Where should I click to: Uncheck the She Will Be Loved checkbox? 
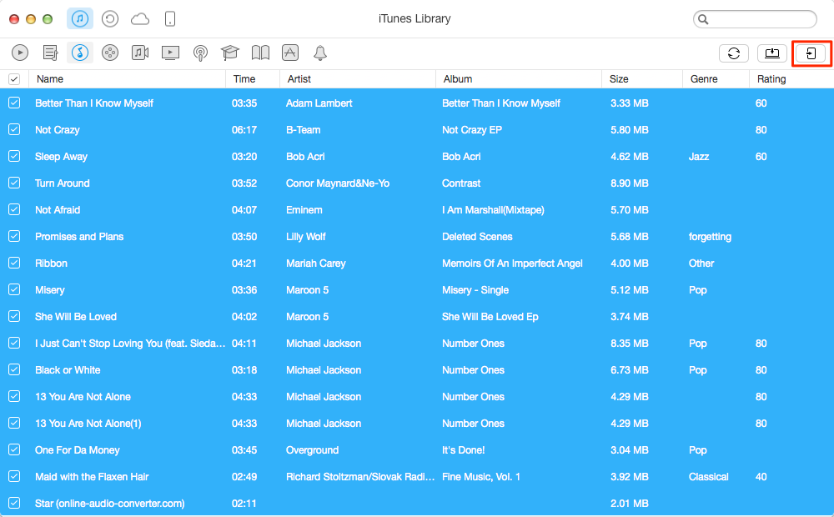[14, 316]
